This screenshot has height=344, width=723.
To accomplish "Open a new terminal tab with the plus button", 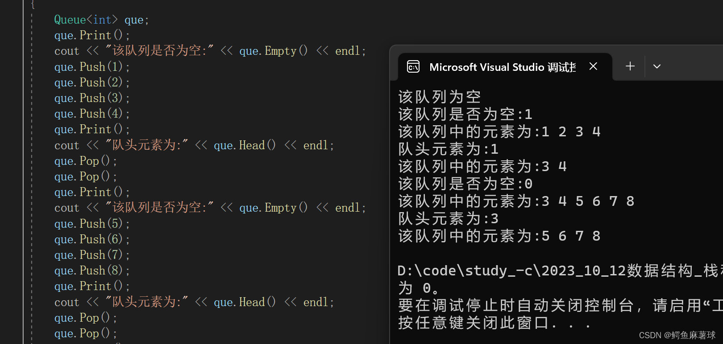I will [x=630, y=66].
